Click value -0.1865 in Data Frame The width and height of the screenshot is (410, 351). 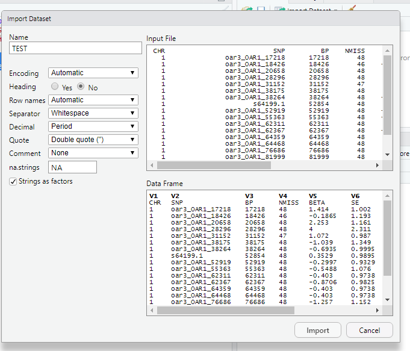click(323, 216)
